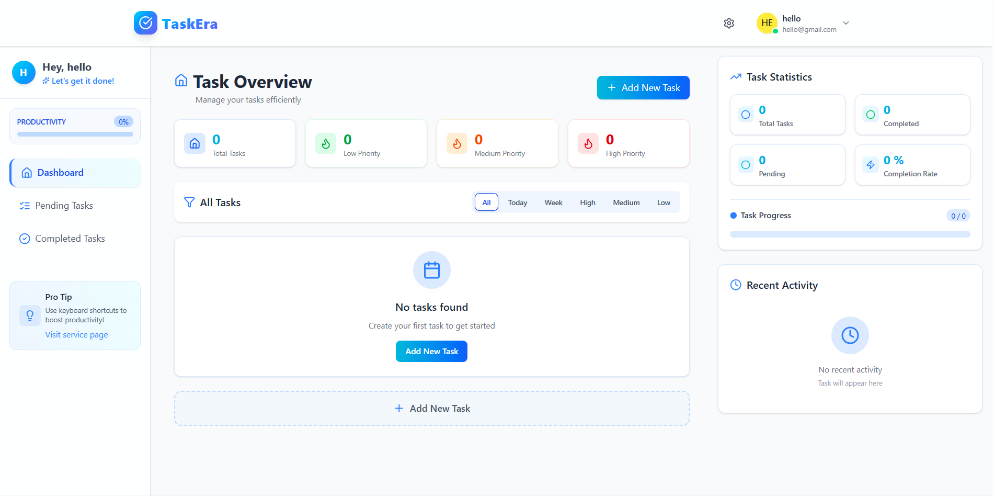Click the HE user avatar
This screenshot has height=496, width=994.
tap(767, 23)
